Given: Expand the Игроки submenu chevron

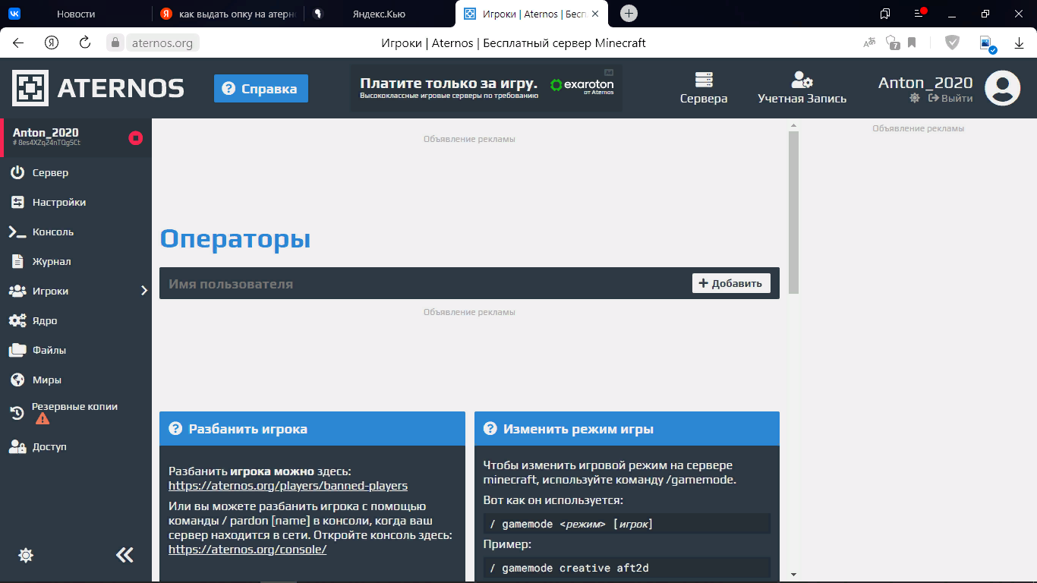Looking at the screenshot, I should click(x=144, y=291).
